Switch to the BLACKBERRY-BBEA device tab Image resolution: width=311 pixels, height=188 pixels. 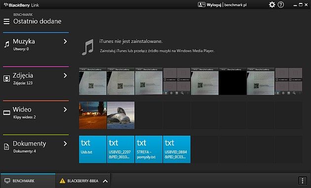click(x=83, y=181)
